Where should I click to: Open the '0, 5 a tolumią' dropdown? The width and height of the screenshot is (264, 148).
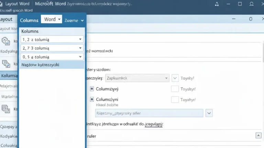tap(52, 57)
